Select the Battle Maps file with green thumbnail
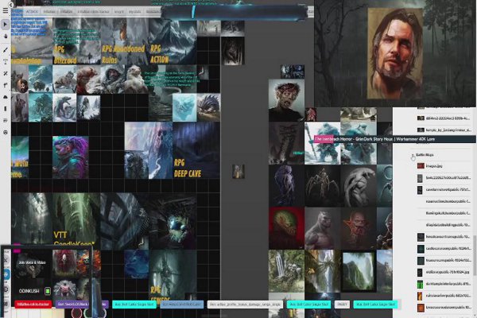Viewport: 477px width, 318px height. [x=444, y=284]
